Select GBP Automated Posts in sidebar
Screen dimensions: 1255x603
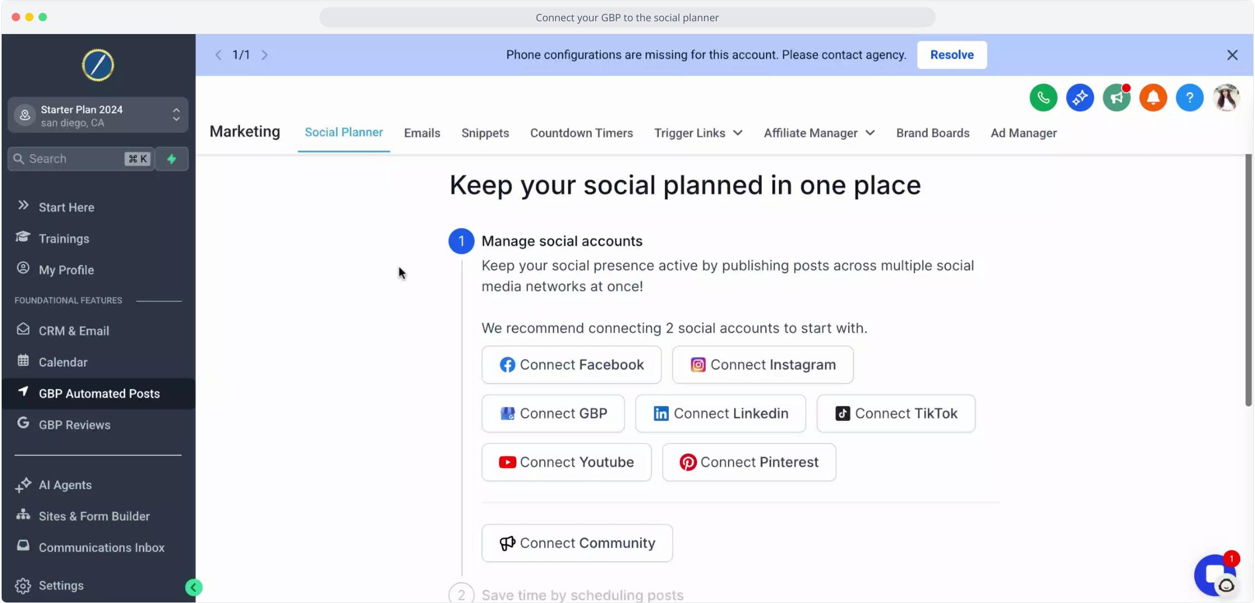pyautogui.click(x=98, y=394)
